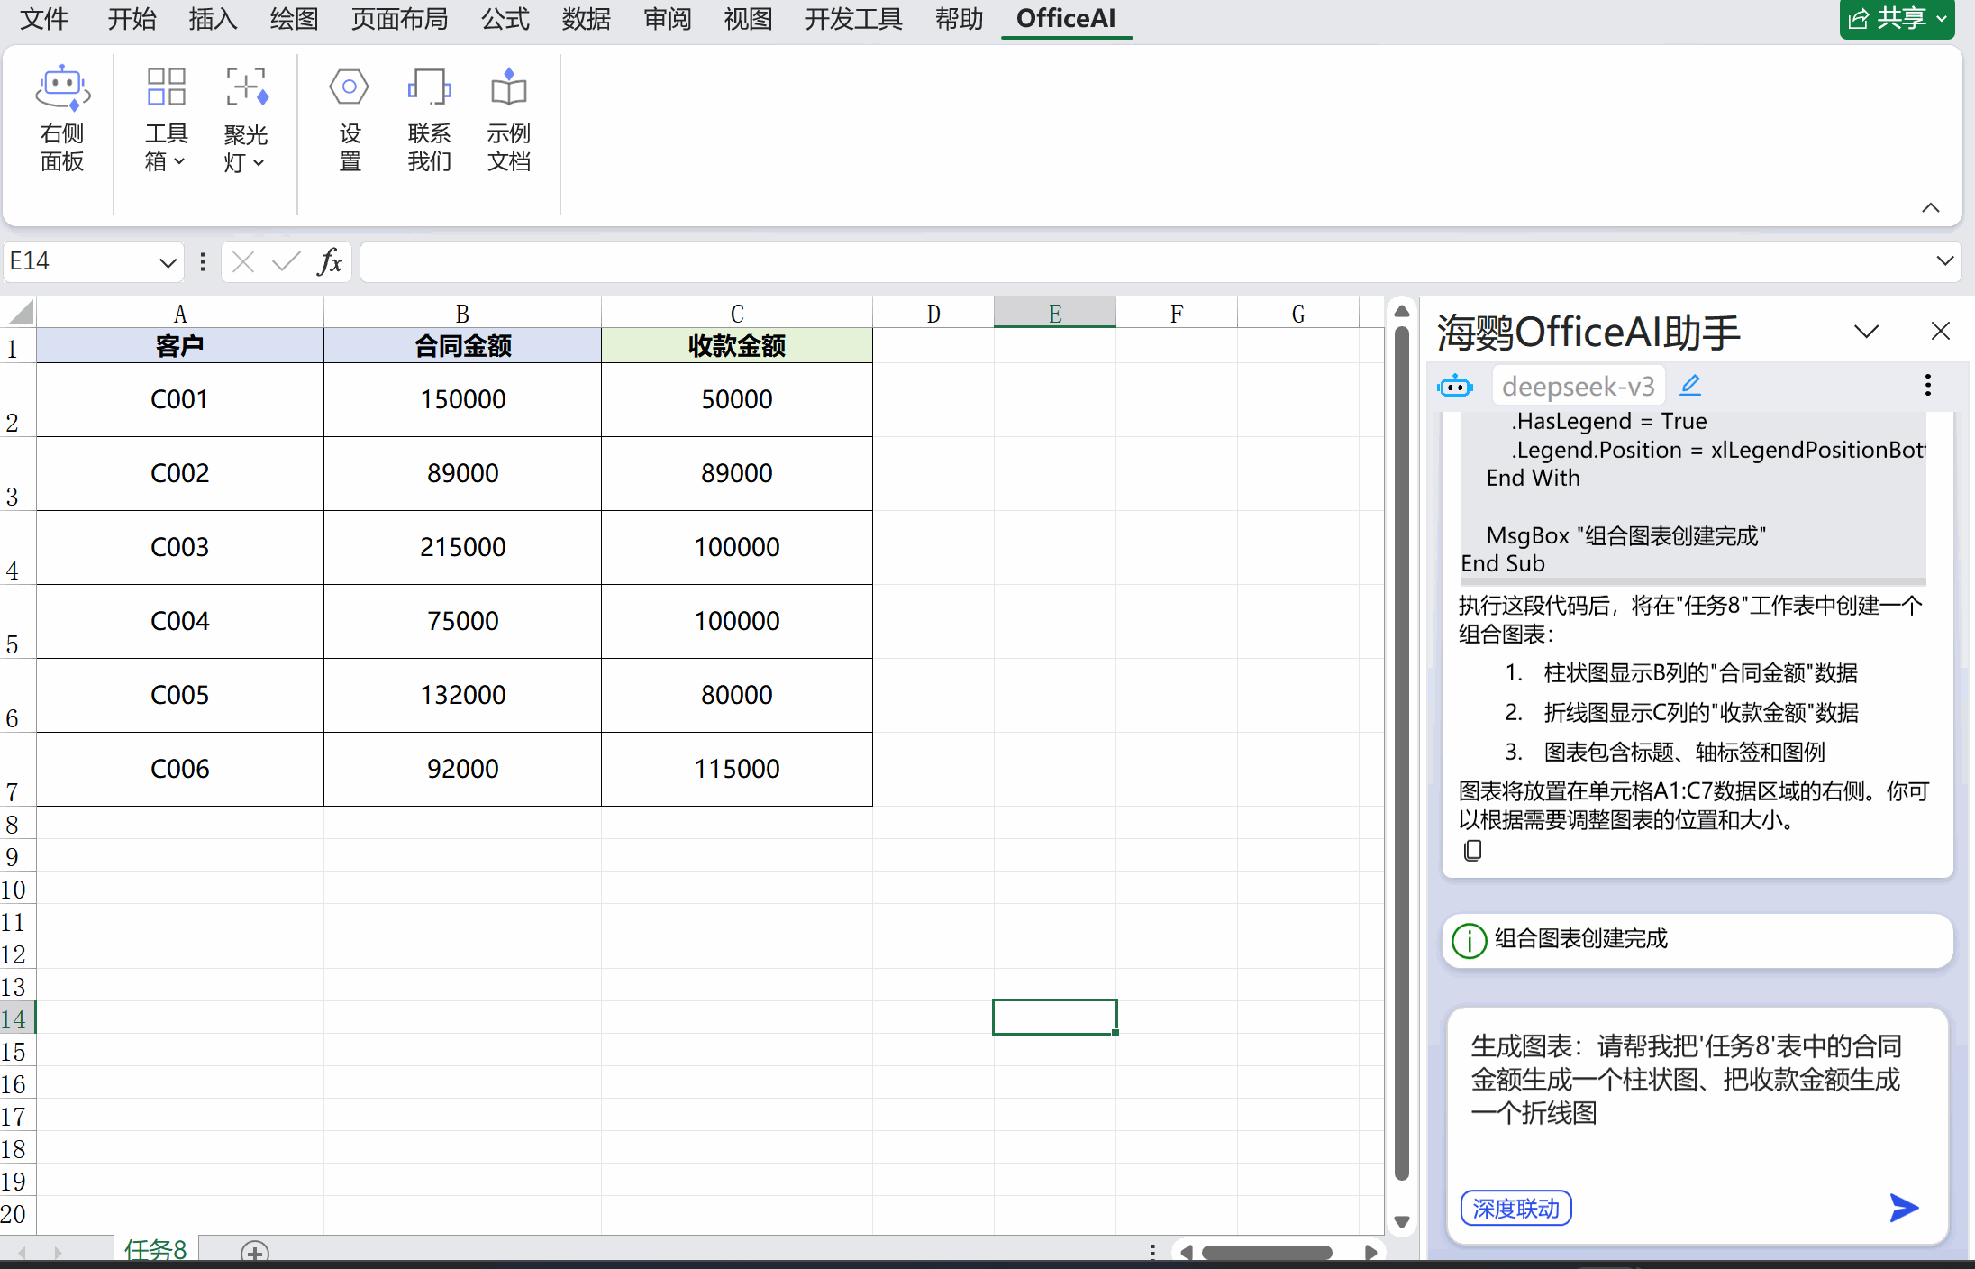Click the send arrow in chat
This screenshot has height=1269, width=1975.
1903,1208
